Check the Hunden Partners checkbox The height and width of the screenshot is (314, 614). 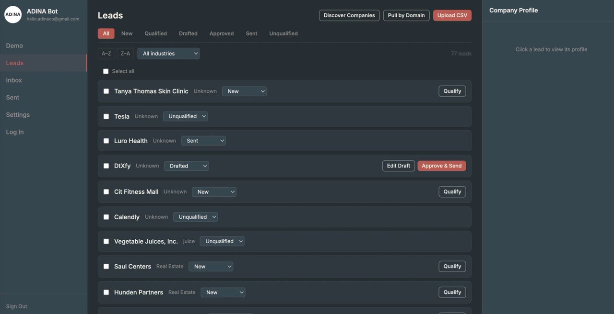tap(106, 292)
